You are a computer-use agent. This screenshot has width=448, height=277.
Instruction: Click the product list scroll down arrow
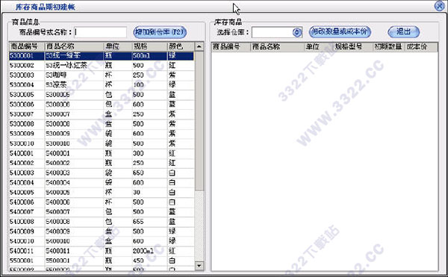199,266
